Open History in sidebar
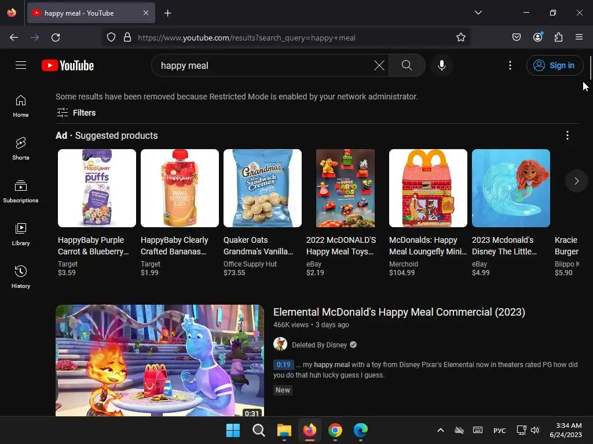Screen dimensions: 593x444 click(x=21, y=277)
